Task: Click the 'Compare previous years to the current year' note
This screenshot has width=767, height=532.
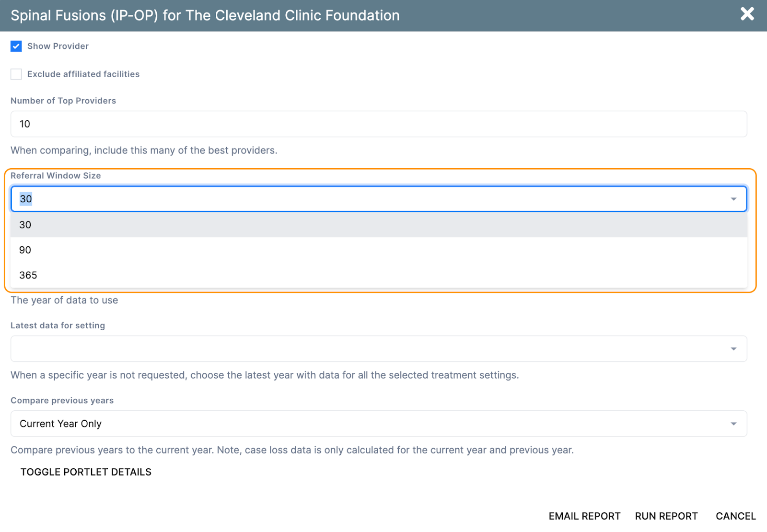Action: coord(292,450)
